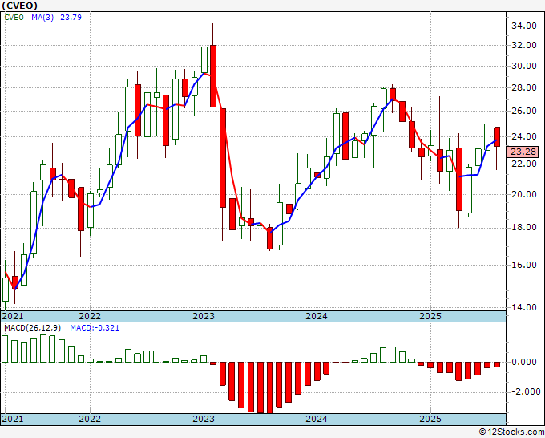Click the 32.00 price axis label
545x438 pixels.
click(x=524, y=45)
